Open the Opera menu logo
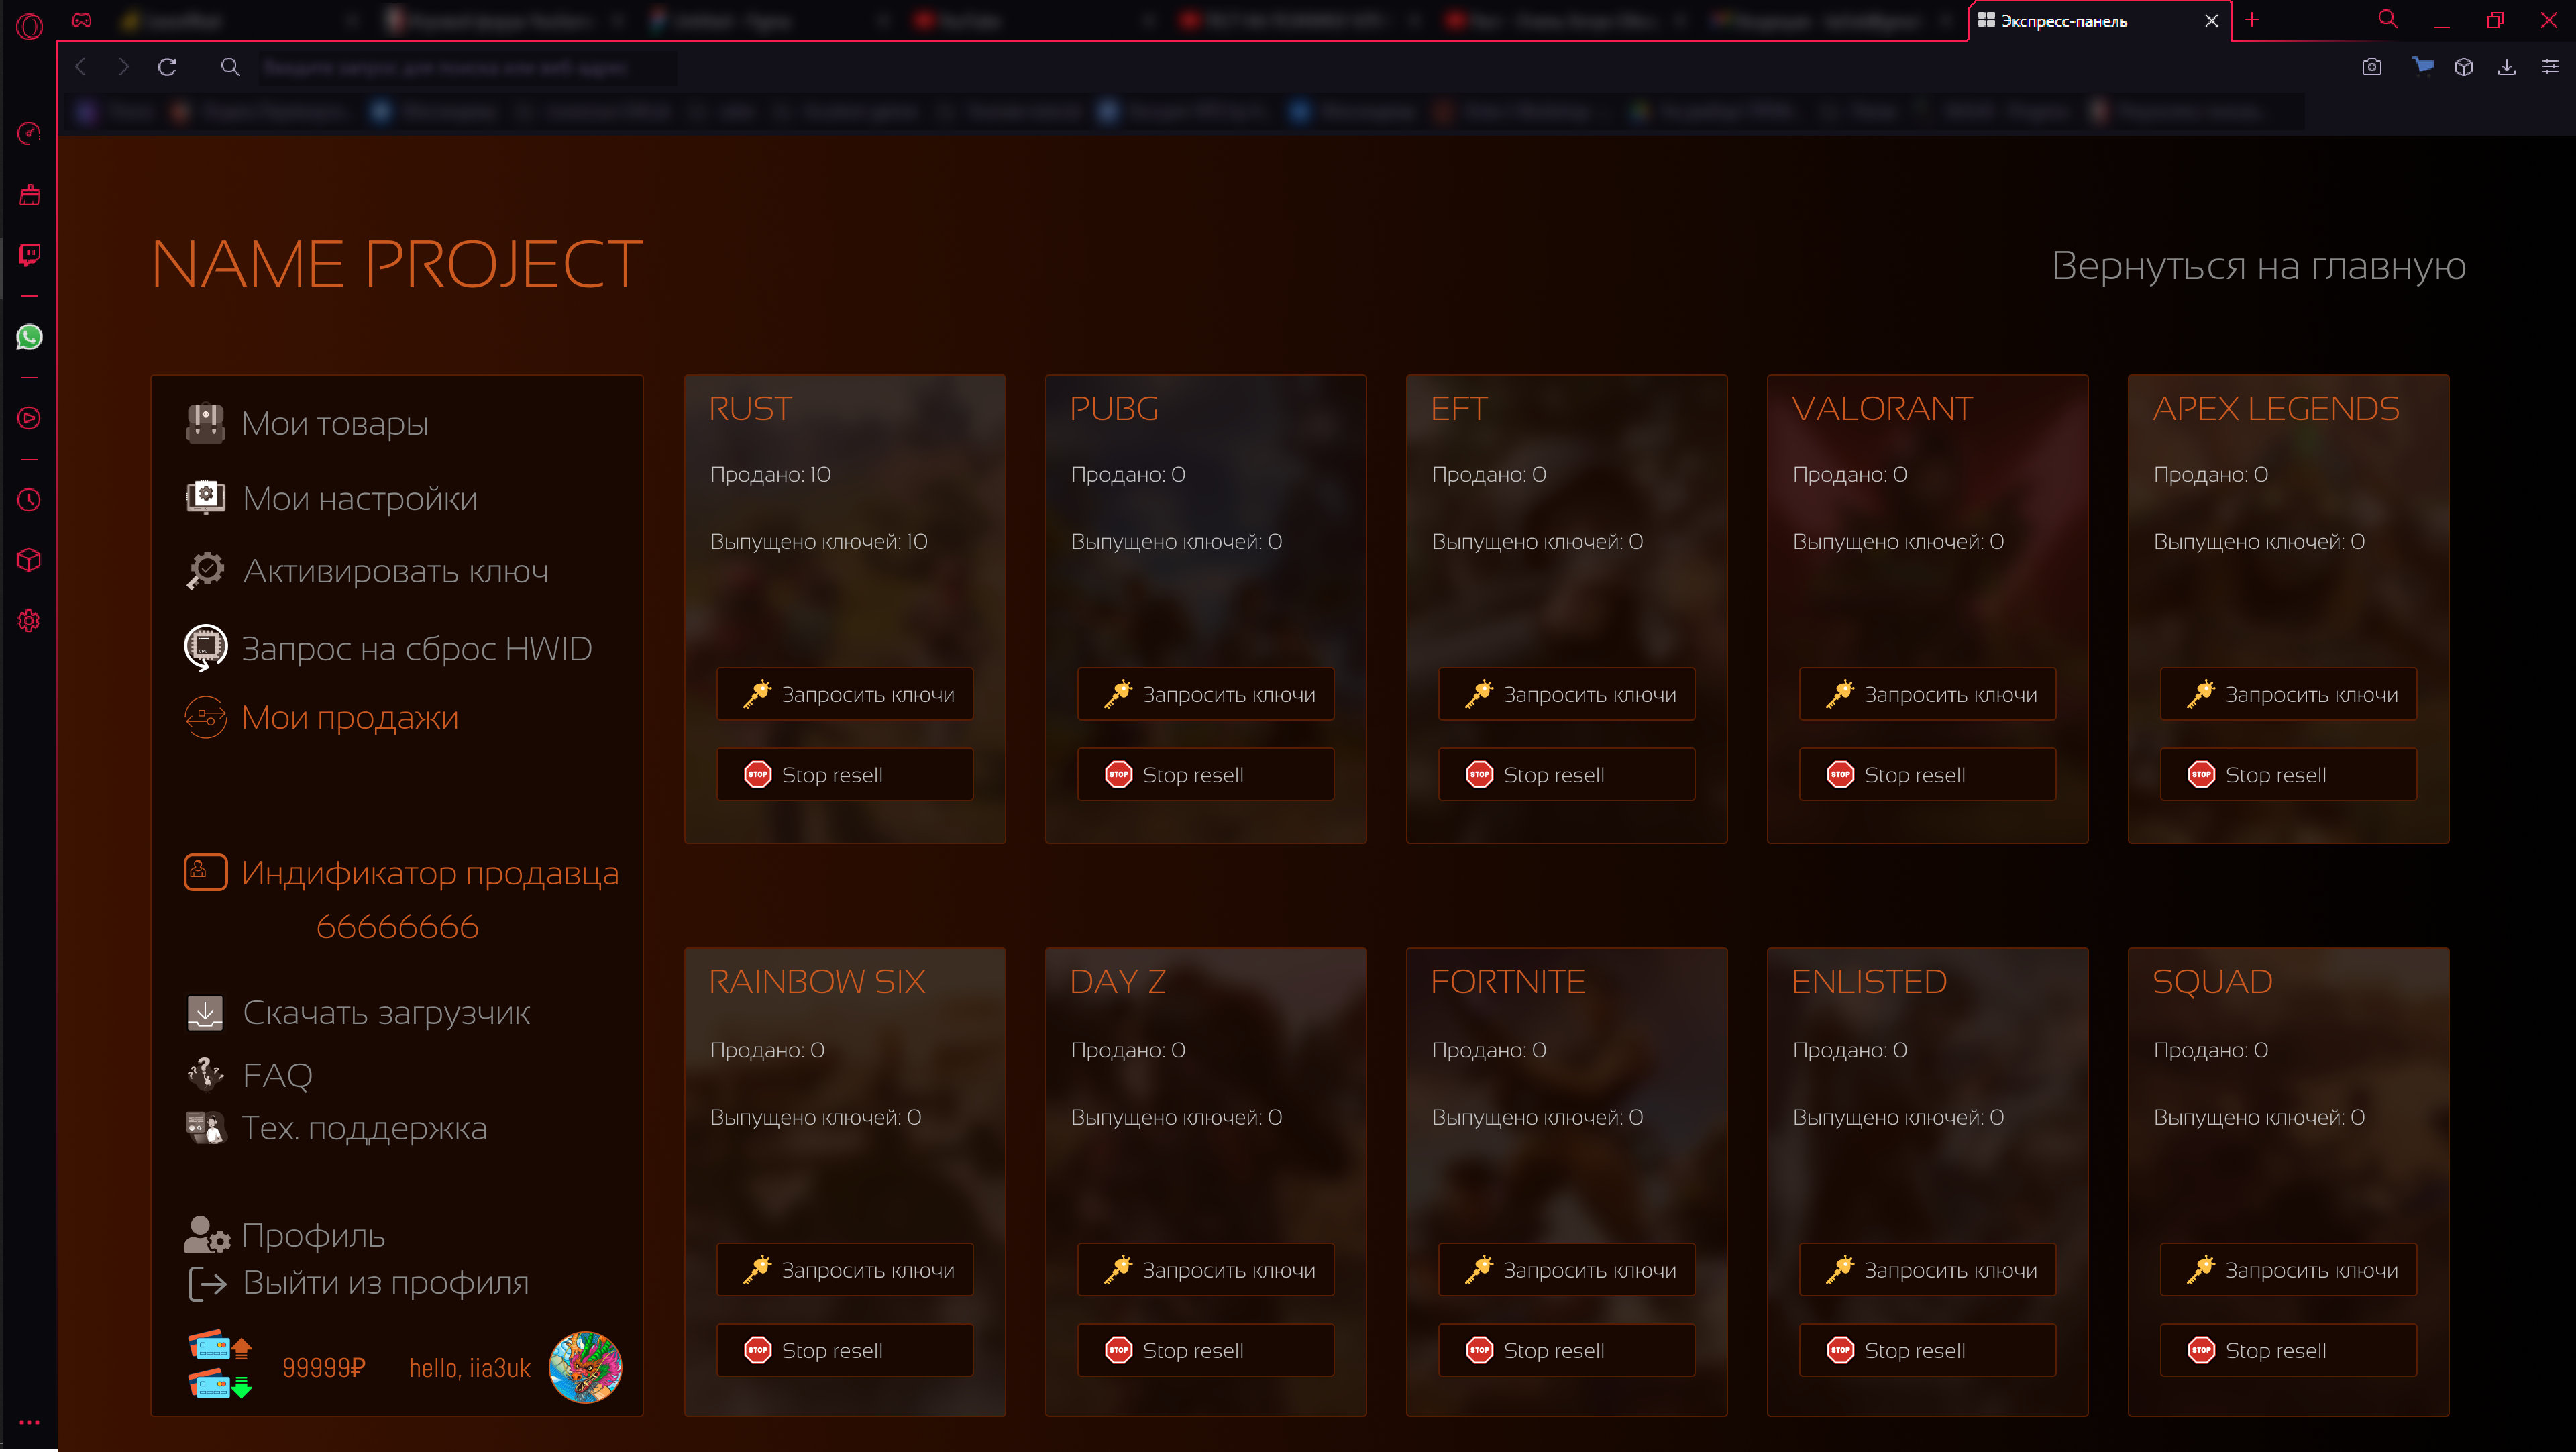The width and height of the screenshot is (2576, 1452). tap(29, 26)
